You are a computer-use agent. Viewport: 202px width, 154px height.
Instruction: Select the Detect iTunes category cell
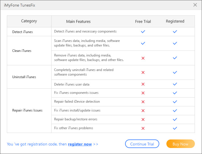(x=29, y=32)
